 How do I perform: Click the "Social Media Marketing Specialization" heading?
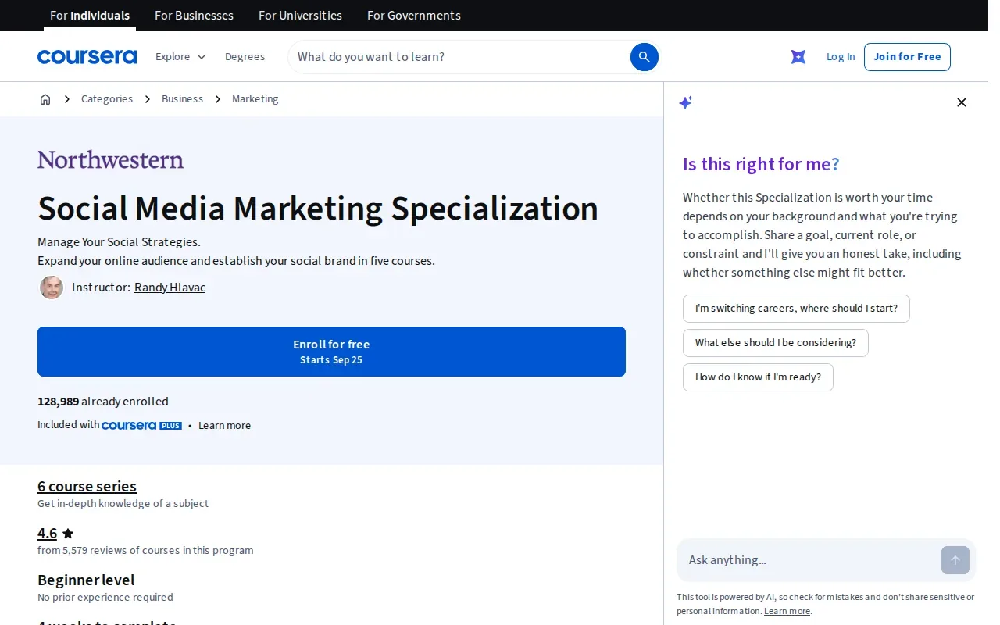(x=318, y=209)
